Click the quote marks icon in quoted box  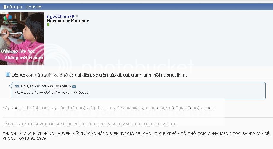point(17,86)
